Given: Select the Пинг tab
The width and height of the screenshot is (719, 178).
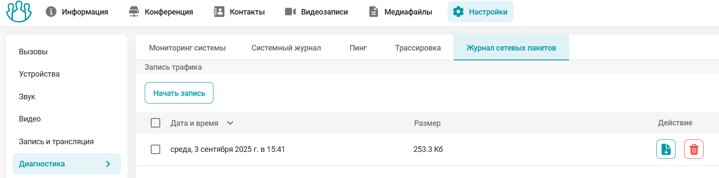Looking at the screenshot, I should point(358,48).
